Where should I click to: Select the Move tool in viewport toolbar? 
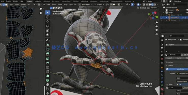click(48, 22)
